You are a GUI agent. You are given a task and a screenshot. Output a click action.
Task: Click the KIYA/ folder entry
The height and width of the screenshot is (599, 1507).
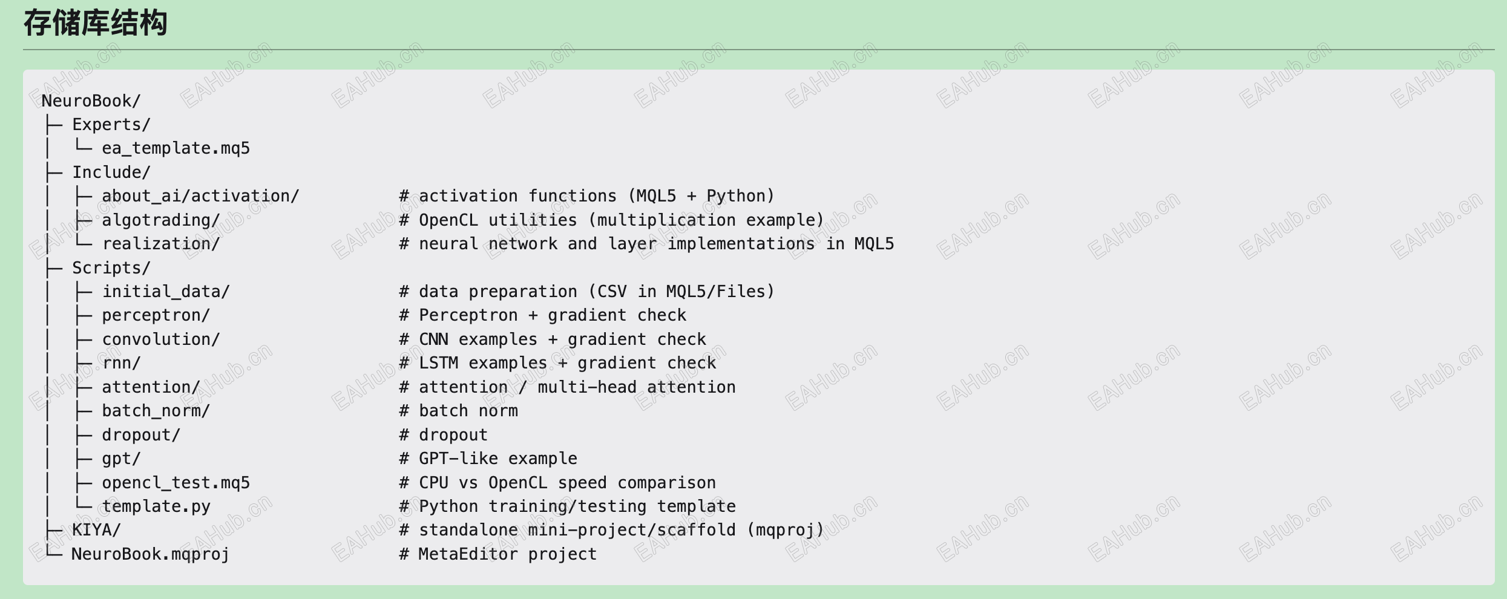[96, 530]
